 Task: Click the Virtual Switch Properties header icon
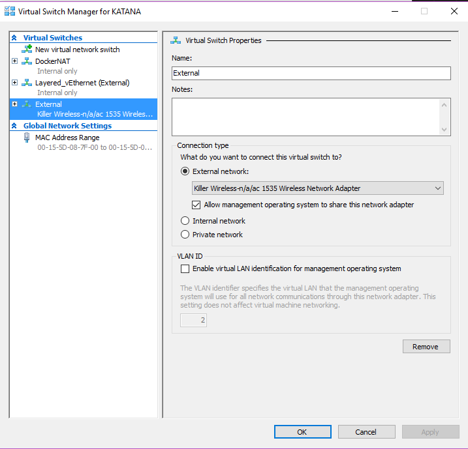[176, 40]
